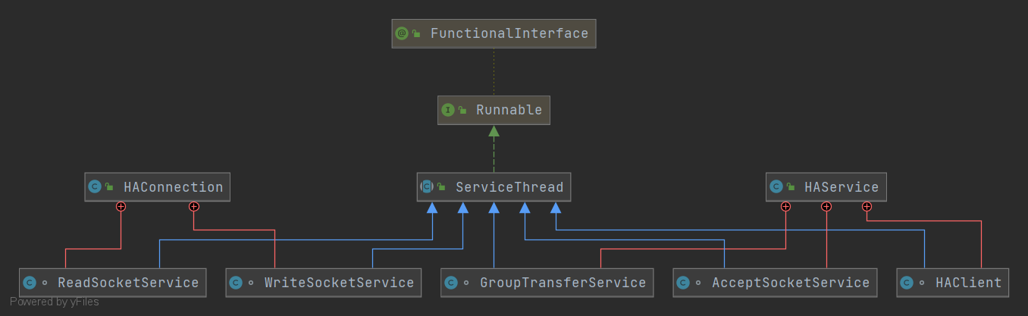This screenshot has width=1028, height=316.
Task: Click the green arrowhead pointing into Runnable
Action: click(x=494, y=130)
